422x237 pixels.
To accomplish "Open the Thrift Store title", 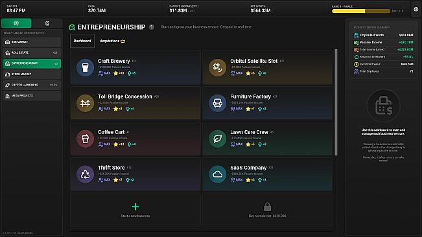I will (x=111, y=168).
